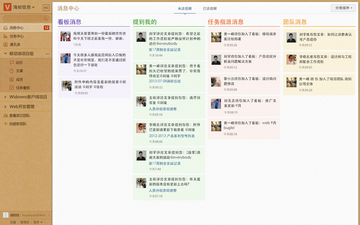Viewport: 360px width, 225px height.
Task: Switch to the 已读提醒 tab
Action: tap(210, 8)
